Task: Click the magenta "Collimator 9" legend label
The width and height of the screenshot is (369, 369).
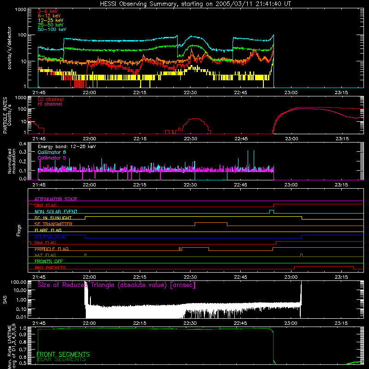Action: tap(52, 158)
